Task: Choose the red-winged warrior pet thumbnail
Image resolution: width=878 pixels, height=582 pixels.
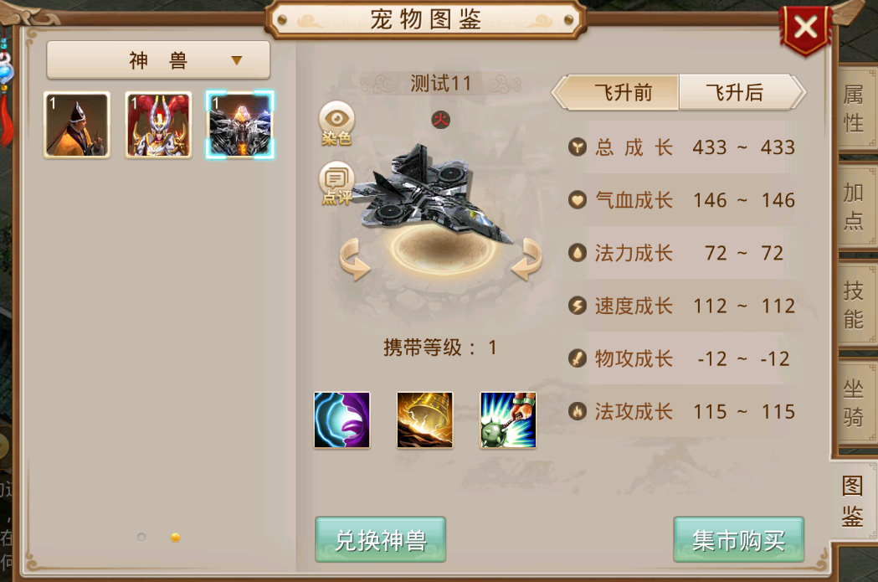Action: pos(158,125)
